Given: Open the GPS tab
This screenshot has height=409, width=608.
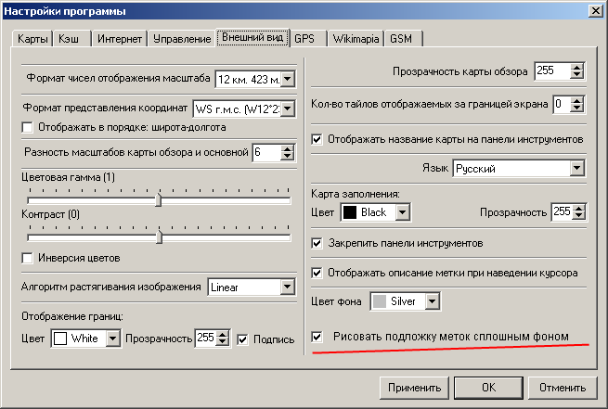Looking at the screenshot, I should click(304, 39).
